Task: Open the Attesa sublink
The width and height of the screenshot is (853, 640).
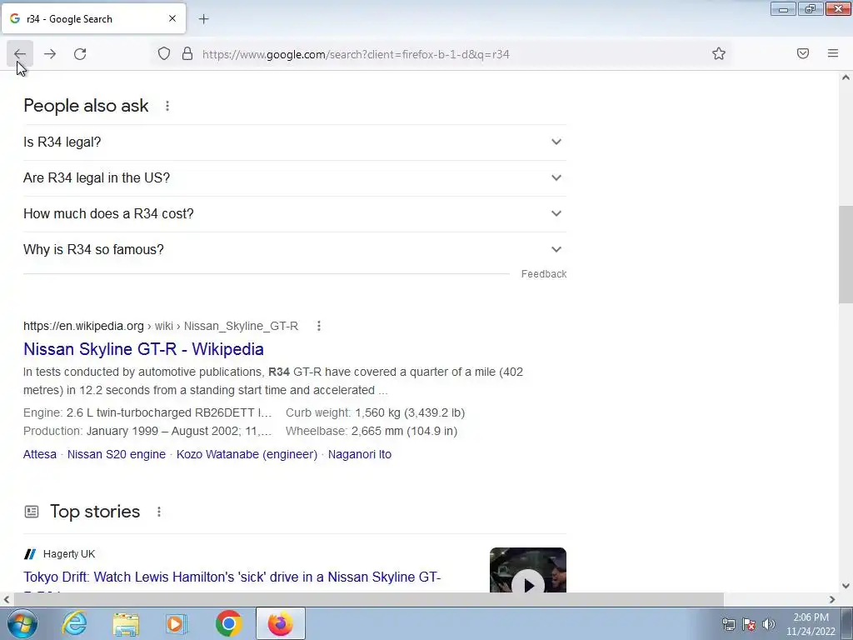Action: coord(40,454)
